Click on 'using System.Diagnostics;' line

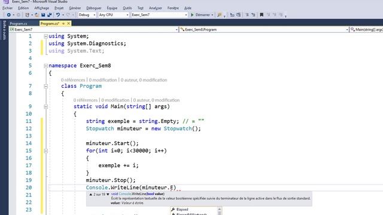pyautogui.click(x=87, y=44)
